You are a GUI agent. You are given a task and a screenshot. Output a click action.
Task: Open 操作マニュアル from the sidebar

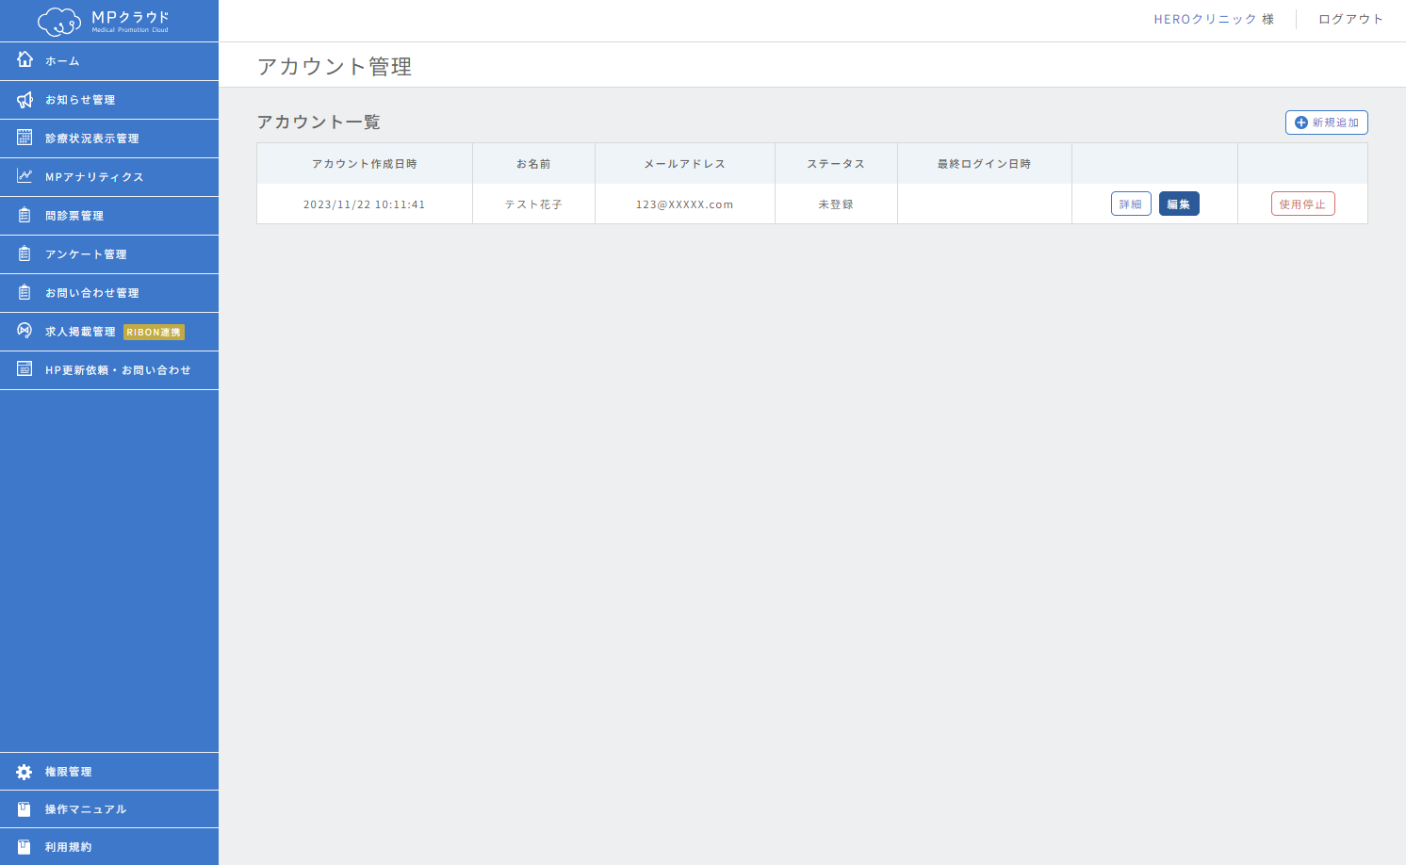pos(109,809)
